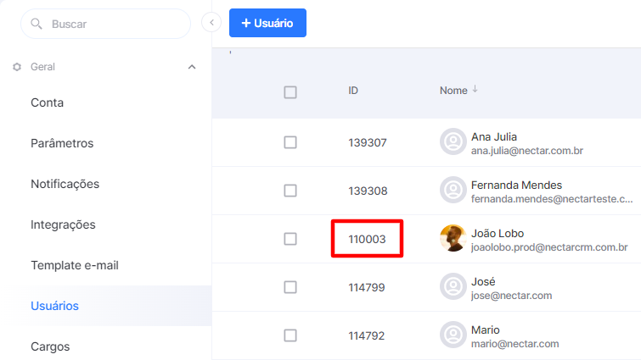Screen dimensions: 641x360
Task: Collapse the Geral section chevron
Action: click(192, 66)
